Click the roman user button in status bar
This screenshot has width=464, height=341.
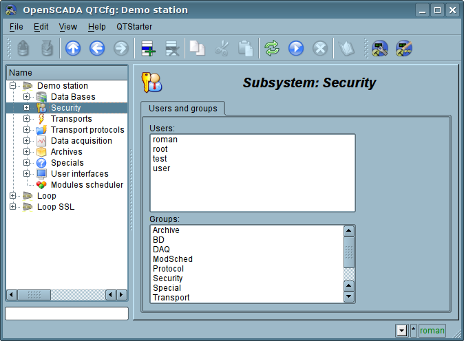[x=432, y=331]
